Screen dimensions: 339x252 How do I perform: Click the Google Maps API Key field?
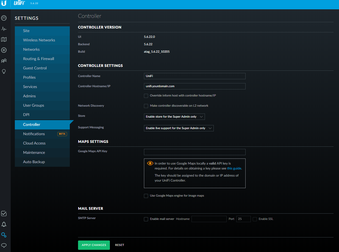(194, 152)
